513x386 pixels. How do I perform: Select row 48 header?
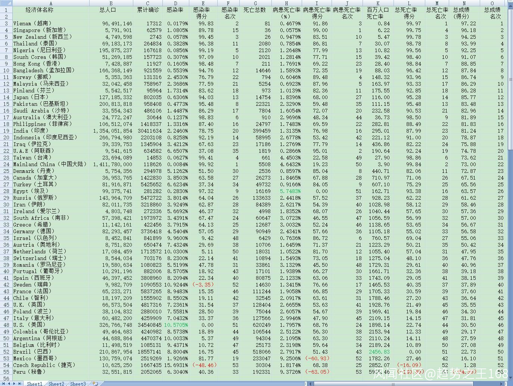(x=6, y=325)
